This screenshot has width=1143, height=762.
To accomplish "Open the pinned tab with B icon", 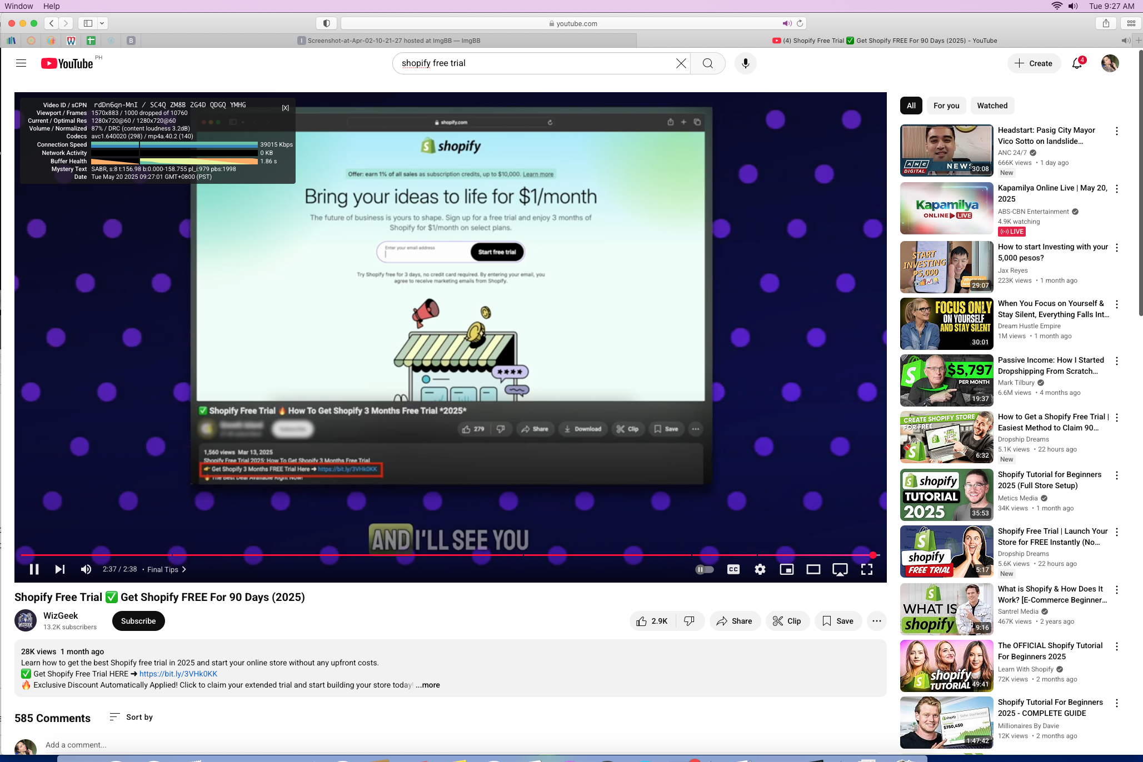I will tap(131, 41).
